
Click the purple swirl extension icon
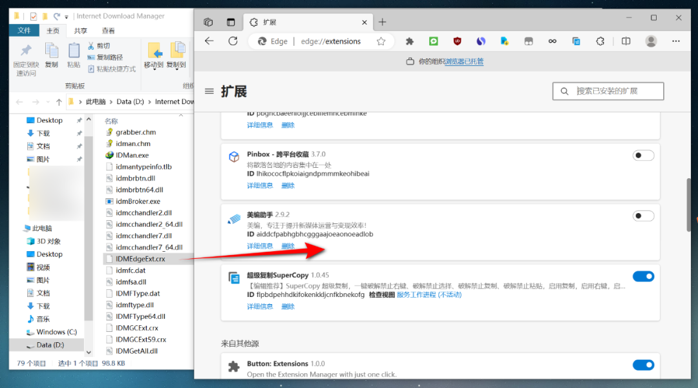tap(481, 41)
